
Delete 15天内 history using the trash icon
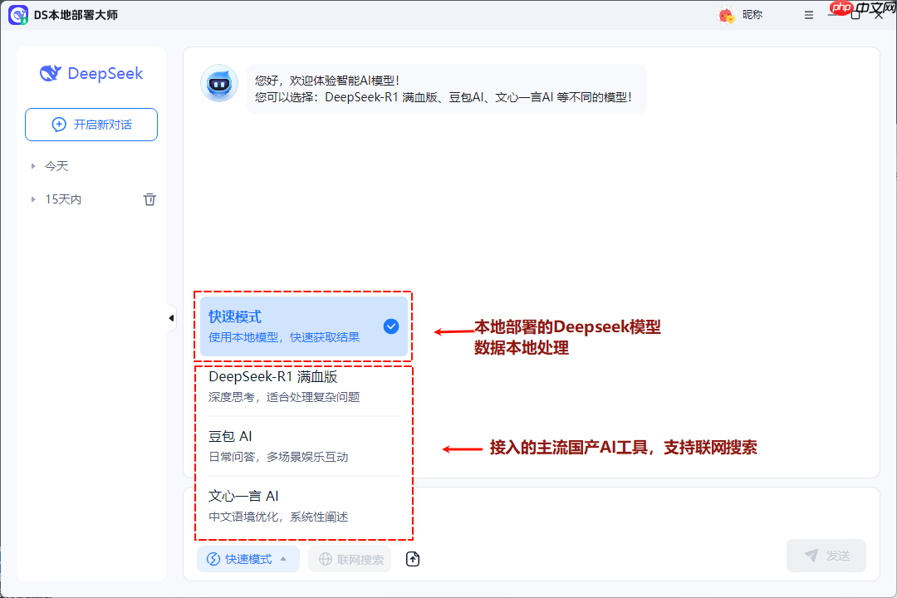point(149,199)
